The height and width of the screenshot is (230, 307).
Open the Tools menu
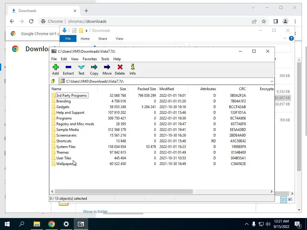(105, 59)
